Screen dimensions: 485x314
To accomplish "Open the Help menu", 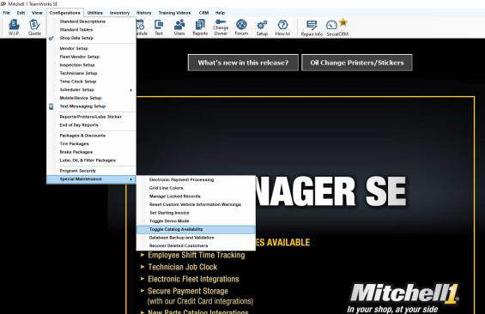I will coord(220,13).
